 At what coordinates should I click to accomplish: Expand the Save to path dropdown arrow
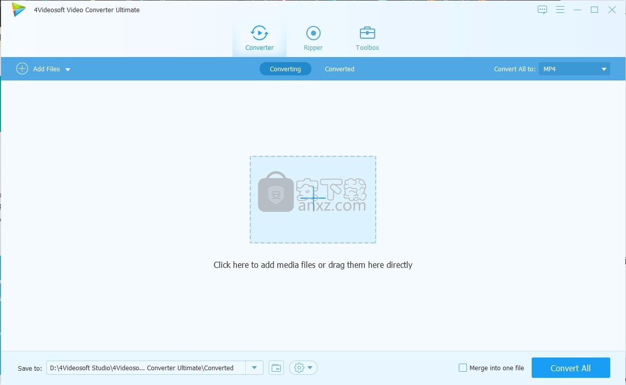[x=254, y=368]
